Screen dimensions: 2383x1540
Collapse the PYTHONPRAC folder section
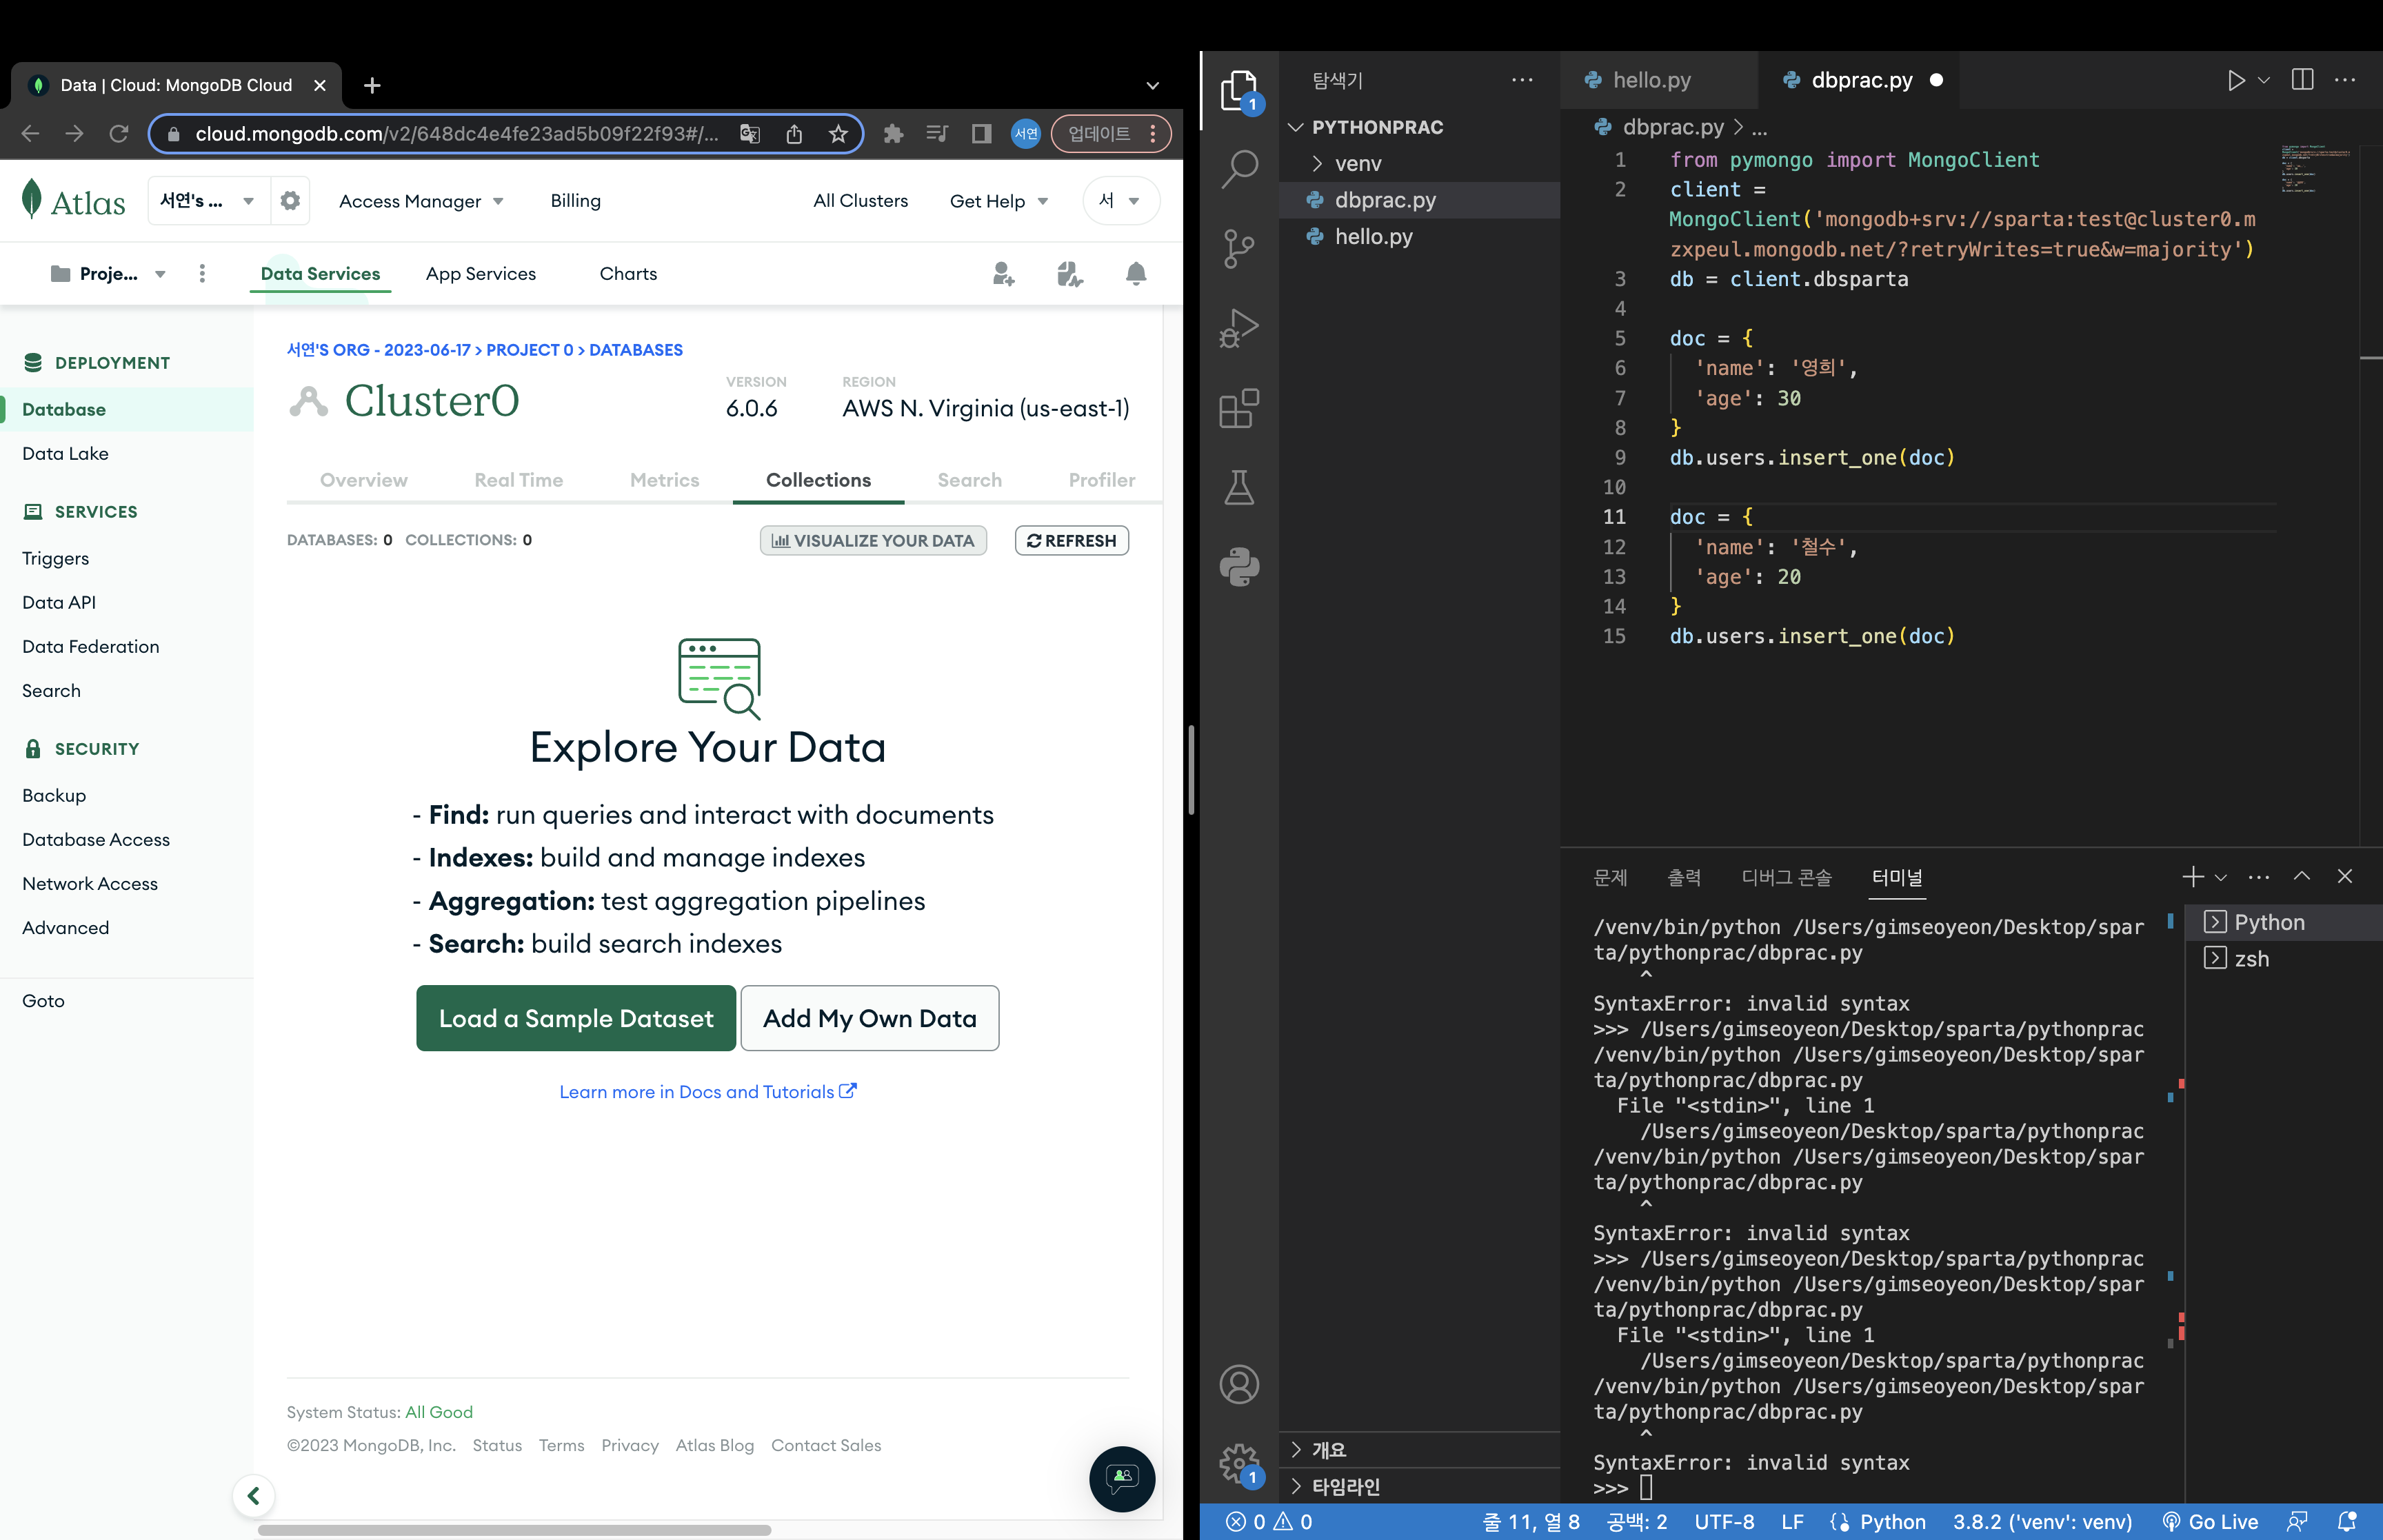(x=1377, y=127)
